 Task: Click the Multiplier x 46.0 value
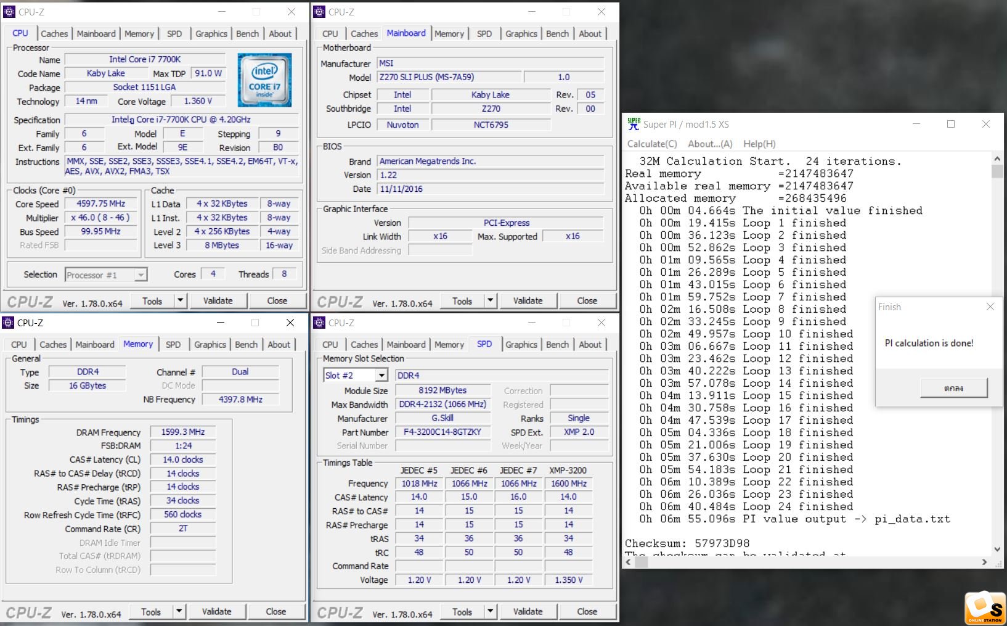pos(101,218)
